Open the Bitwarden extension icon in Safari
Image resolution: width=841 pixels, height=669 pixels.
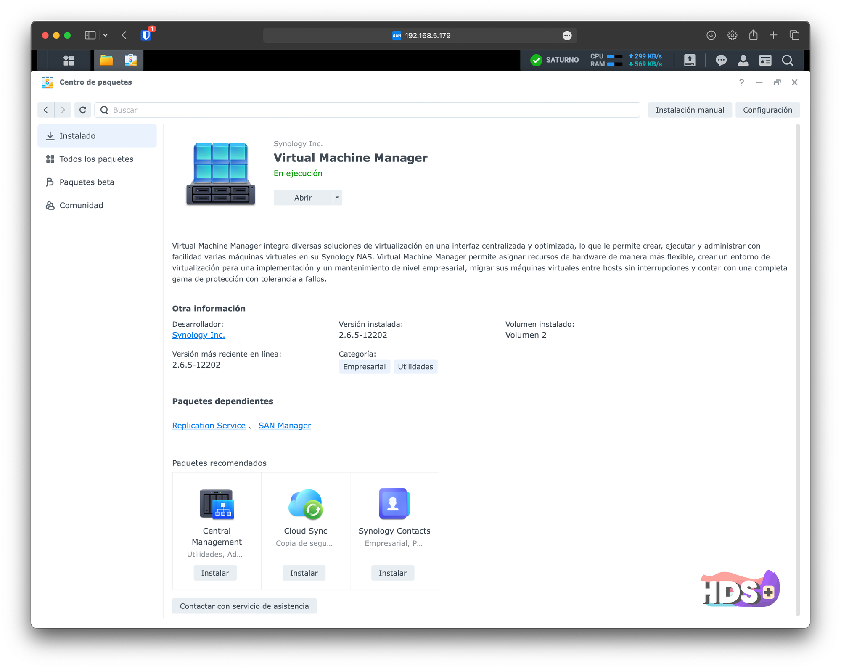click(146, 35)
